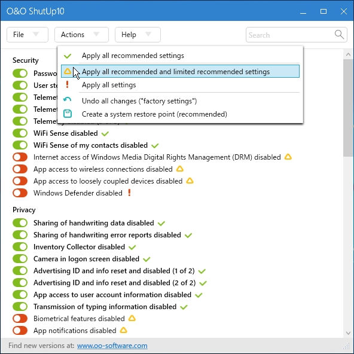Click the green check next to WiFi Sense of my contacts
354x354 pixels.
[155, 146]
